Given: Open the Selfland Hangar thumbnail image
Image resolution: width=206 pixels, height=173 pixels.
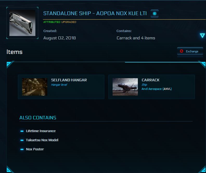Looking at the screenshot, I should click(x=35, y=87).
